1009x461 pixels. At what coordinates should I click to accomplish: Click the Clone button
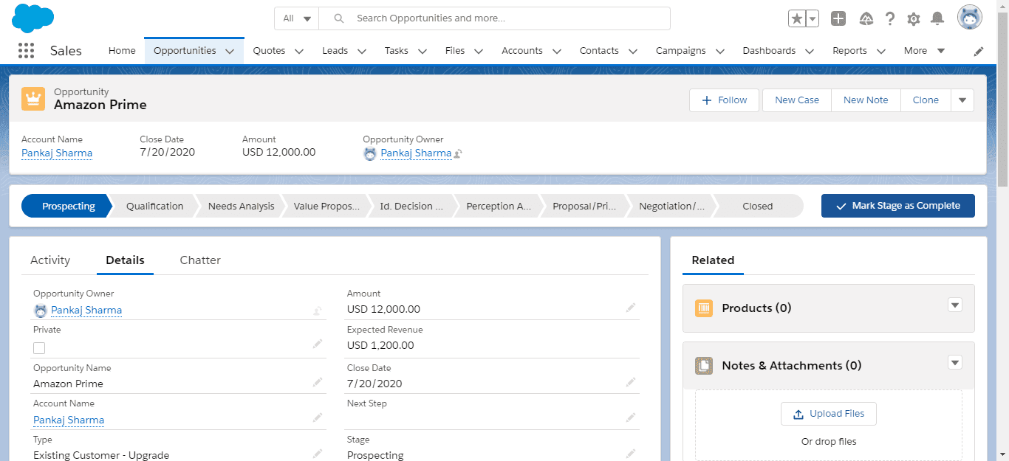click(x=926, y=100)
